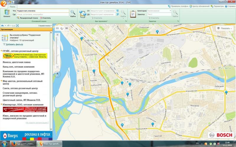Select the Поиск ribbon tab
The width and height of the screenshot is (236, 147).
[x=13, y=6]
